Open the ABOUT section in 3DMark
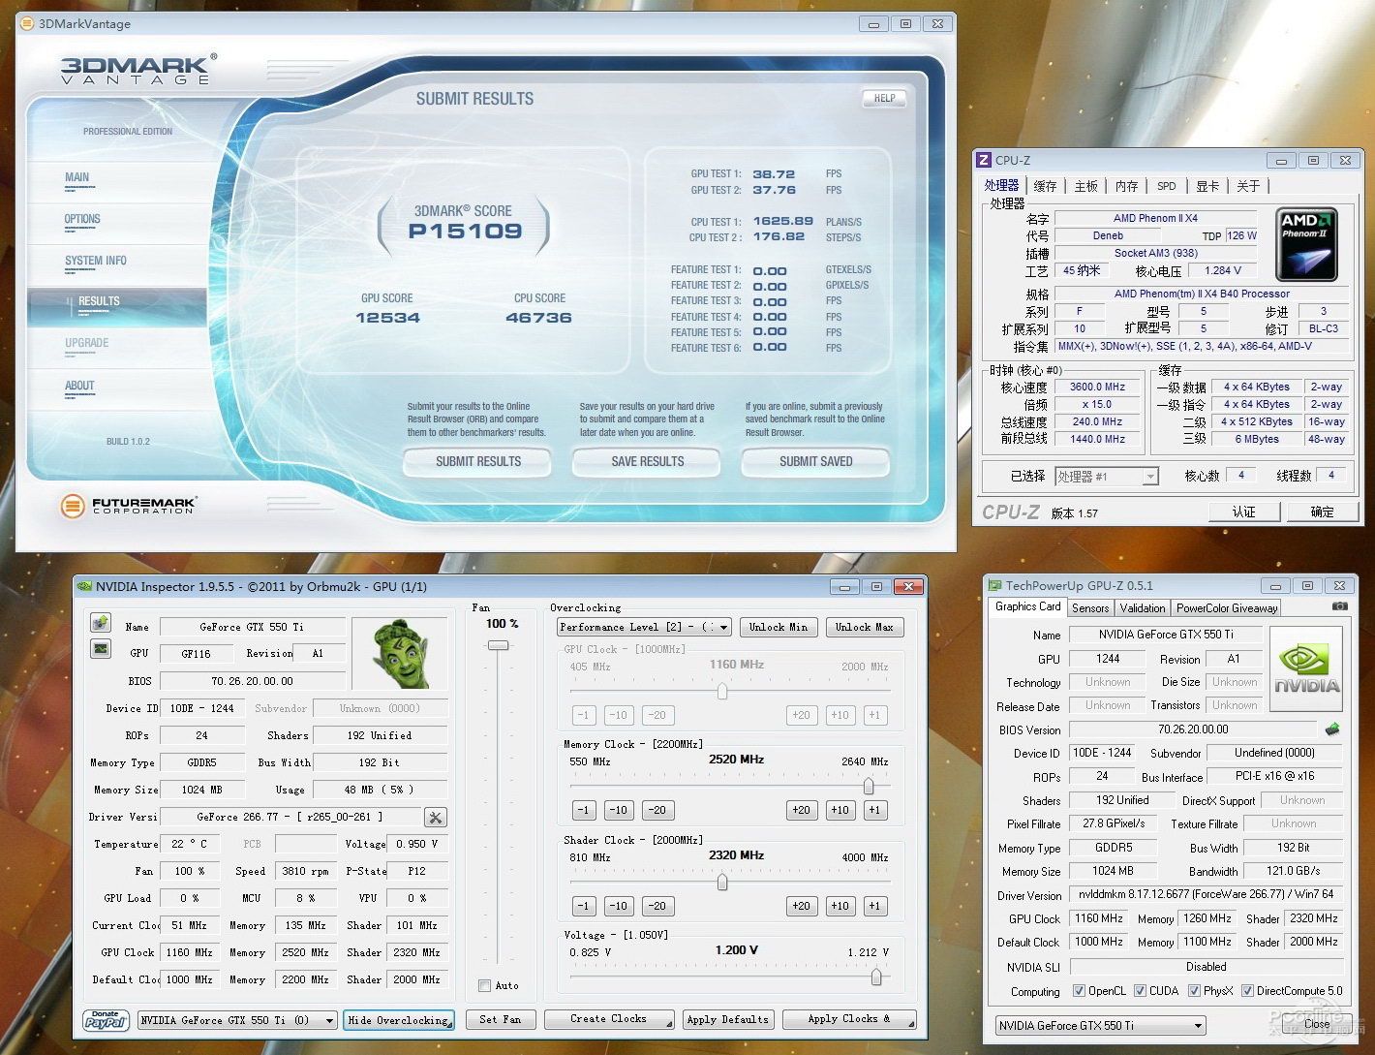 click(79, 386)
